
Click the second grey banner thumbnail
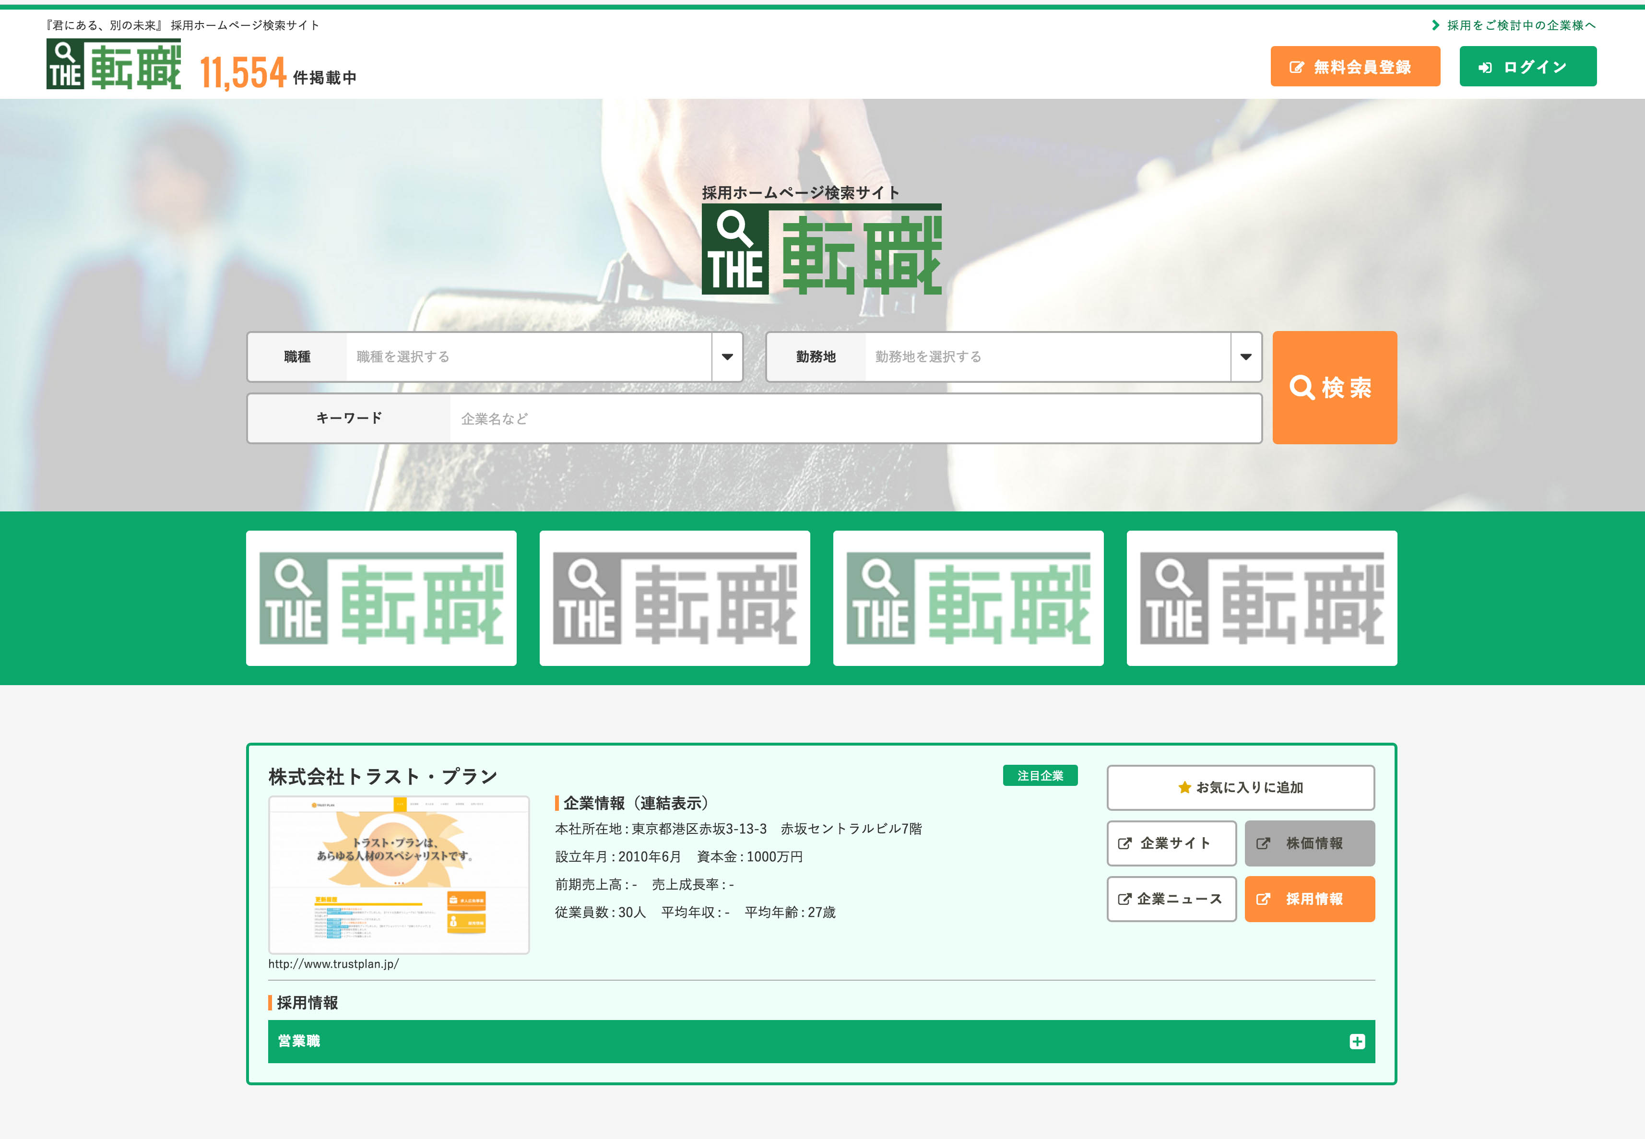[675, 598]
